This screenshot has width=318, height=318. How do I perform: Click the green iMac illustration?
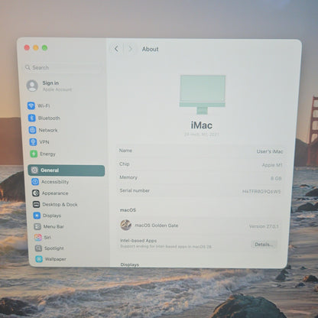point(203,94)
